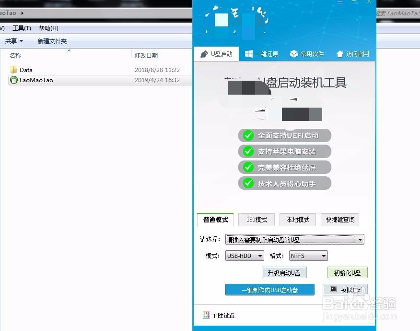Viewport: 420px width, 331px height.
Task: Sort by 名称 column header
Action: point(15,56)
